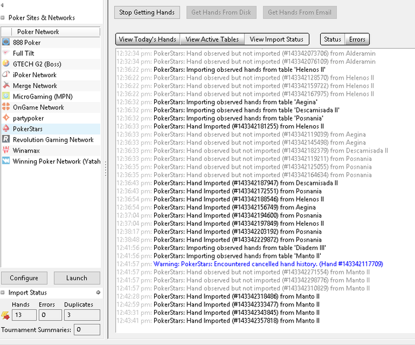Click log line importing from table 'Diadem III'

point(221,248)
